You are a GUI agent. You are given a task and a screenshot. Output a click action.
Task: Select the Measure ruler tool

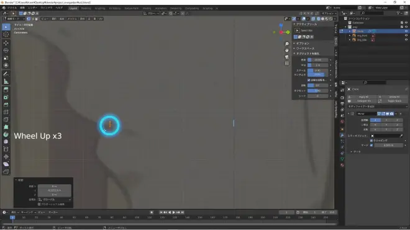(x=6, y=81)
